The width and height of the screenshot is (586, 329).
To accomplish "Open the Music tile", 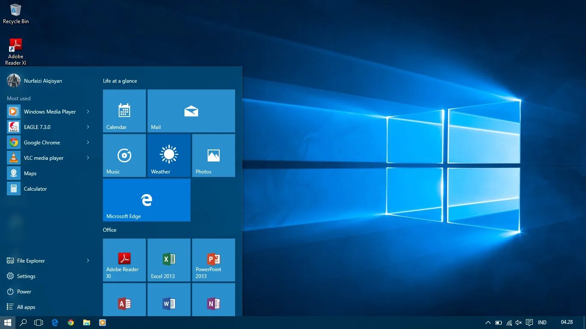I will click(x=124, y=156).
